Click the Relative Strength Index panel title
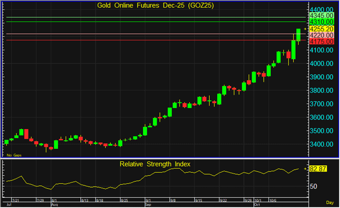Image resolution: width=340 pixels, height=208 pixels. click(x=155, y=164)
